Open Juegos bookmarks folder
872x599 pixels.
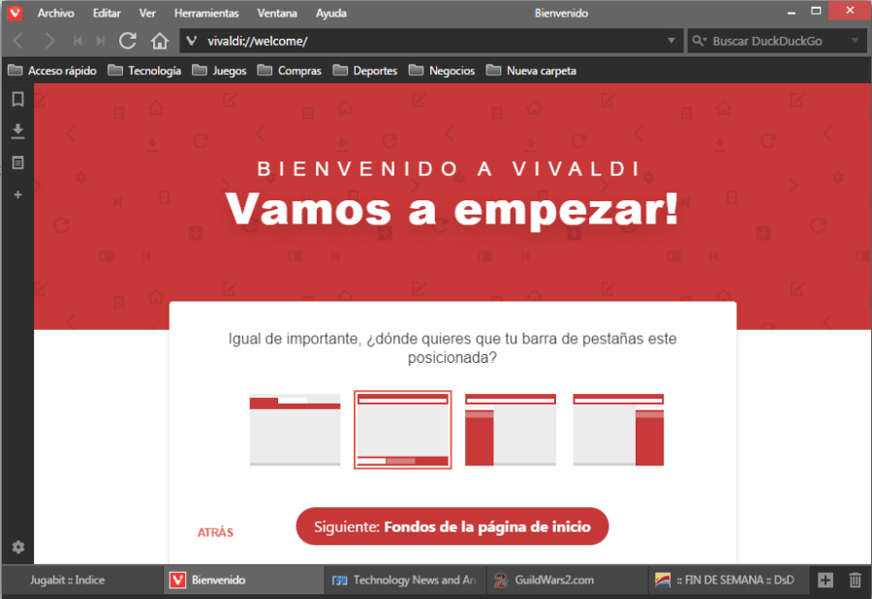pyautogui.click(x=219, y=71)
